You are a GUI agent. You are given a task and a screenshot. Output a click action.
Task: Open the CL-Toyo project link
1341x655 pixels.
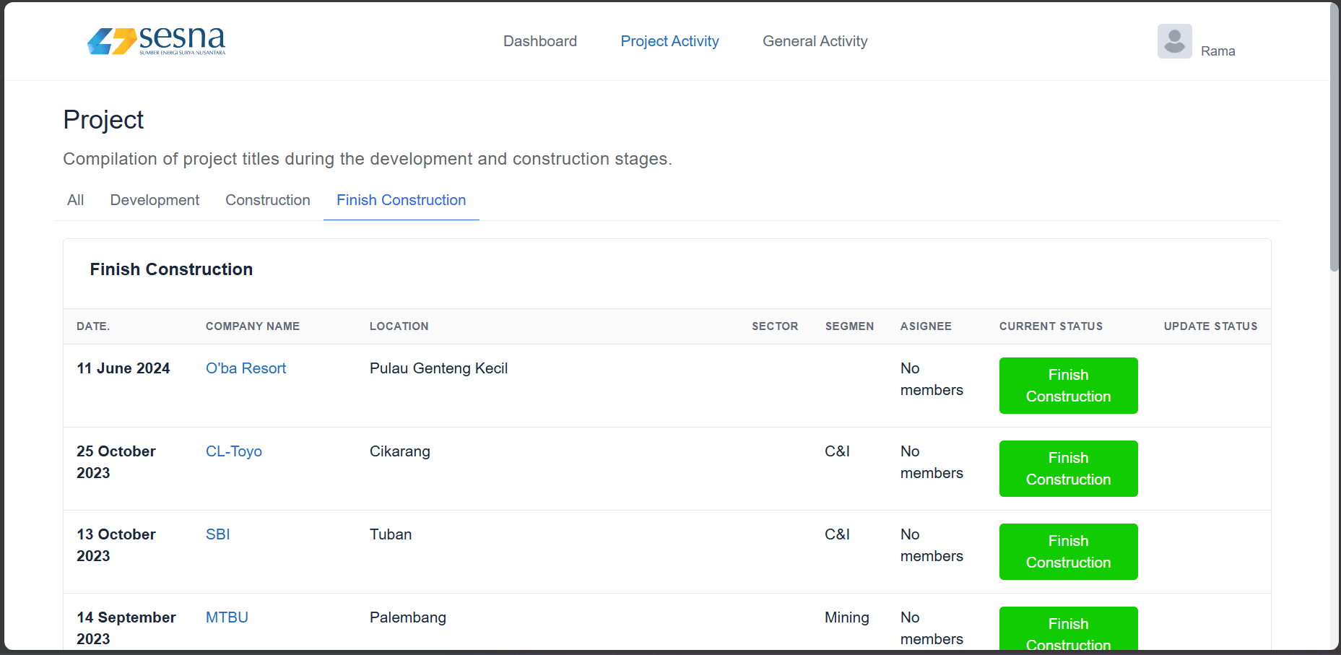point(234,451)
